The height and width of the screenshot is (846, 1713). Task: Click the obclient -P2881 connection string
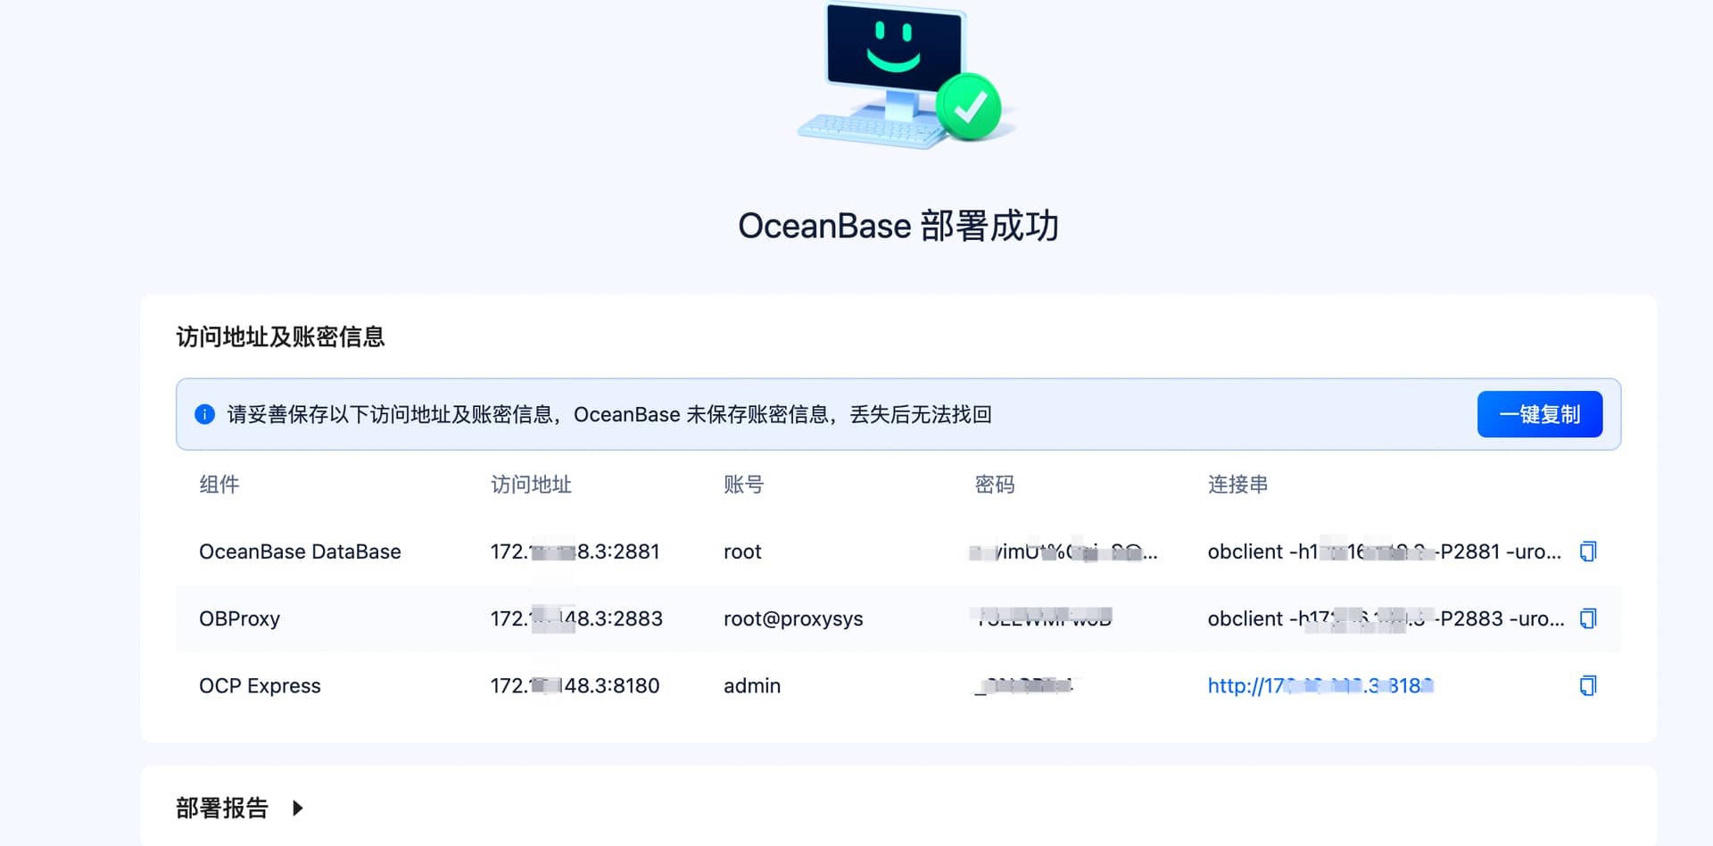(1385, 552)
